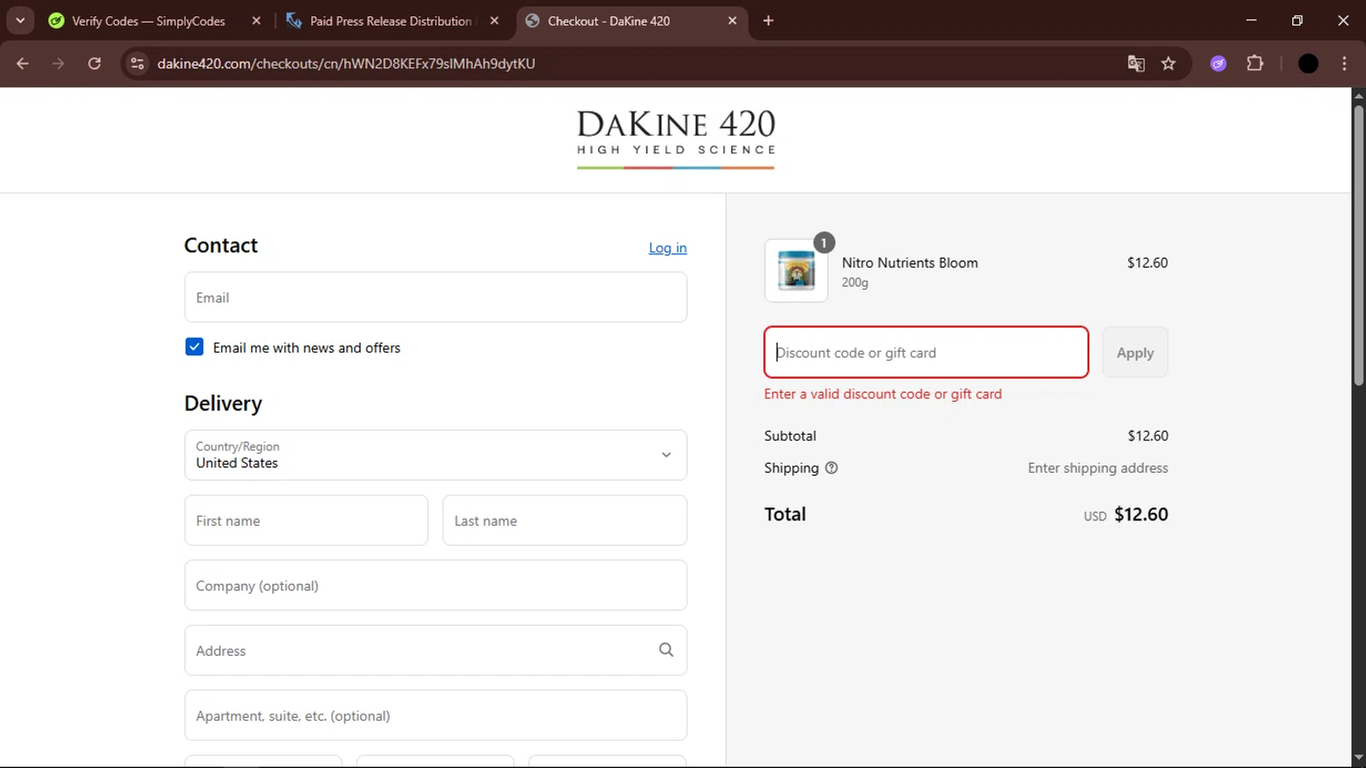Click the address search magnifier icon
This screenshot has height=768, width=1366.
pyautogui.click(x=667, y=650)
